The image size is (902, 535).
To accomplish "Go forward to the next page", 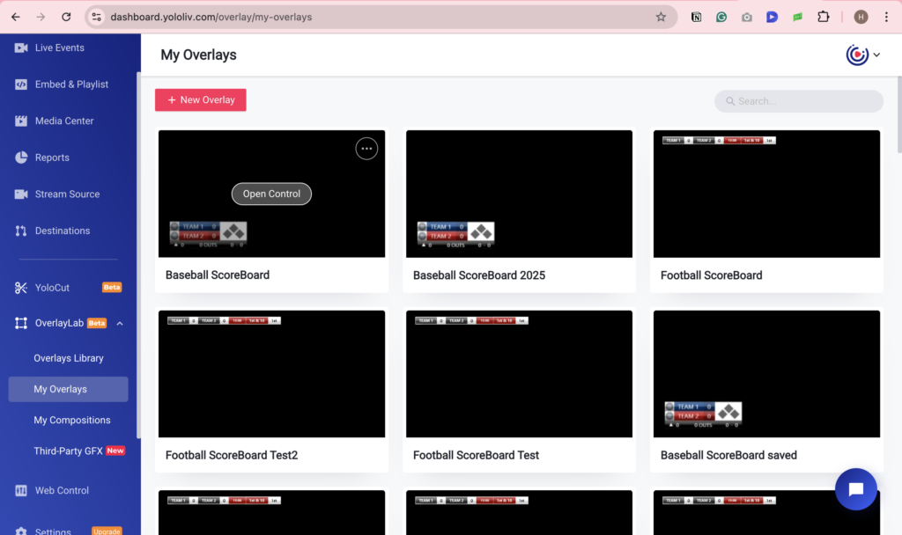I will pos(41,18).
